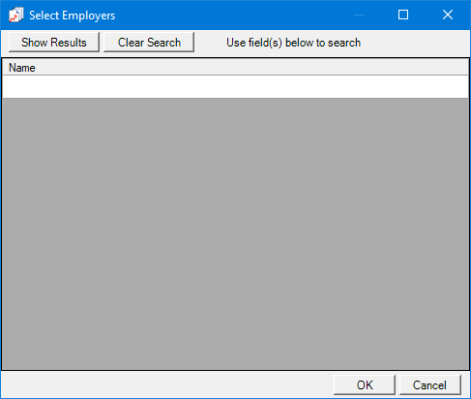Run the search via Show Results
The image size is (471, 399).
(54, 43)
